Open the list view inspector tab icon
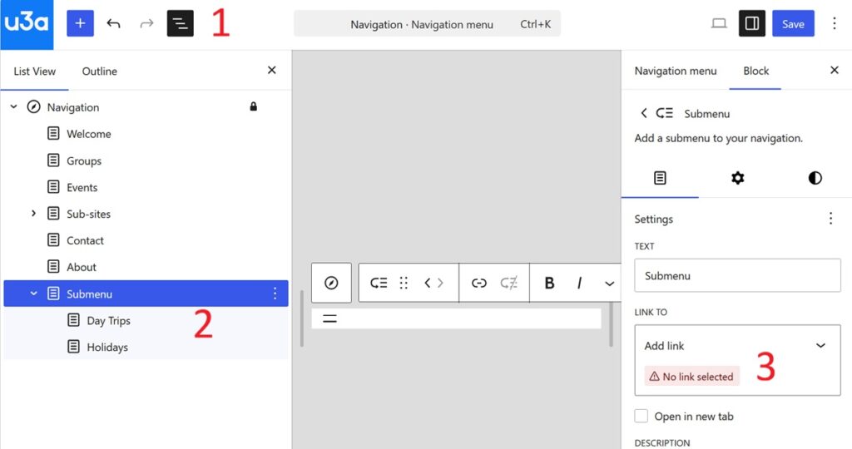 click(x=660, y=178)
